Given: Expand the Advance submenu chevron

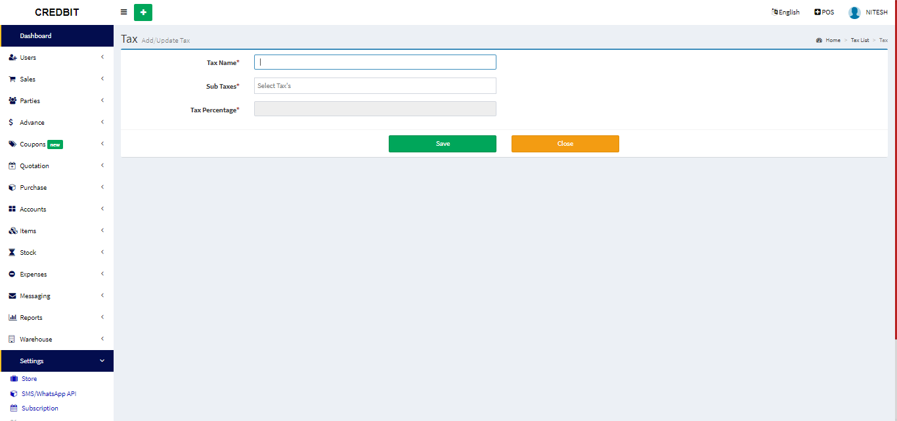Looking at the screenshot, I should 102,122.
